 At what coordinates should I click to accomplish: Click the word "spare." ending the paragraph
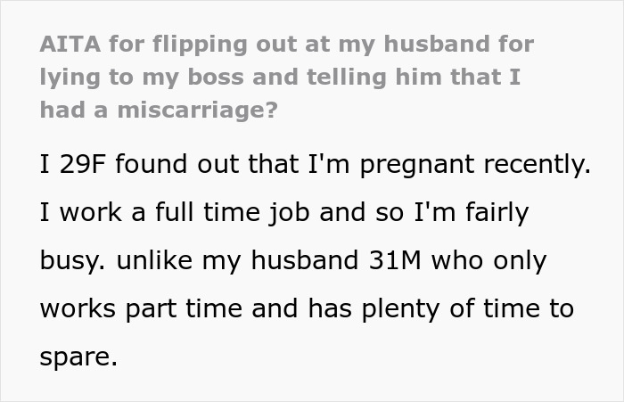click(x=78, y=357)
